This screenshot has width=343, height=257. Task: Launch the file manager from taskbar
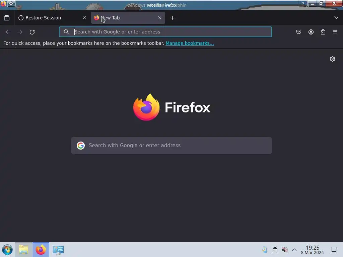pos(24,250)
